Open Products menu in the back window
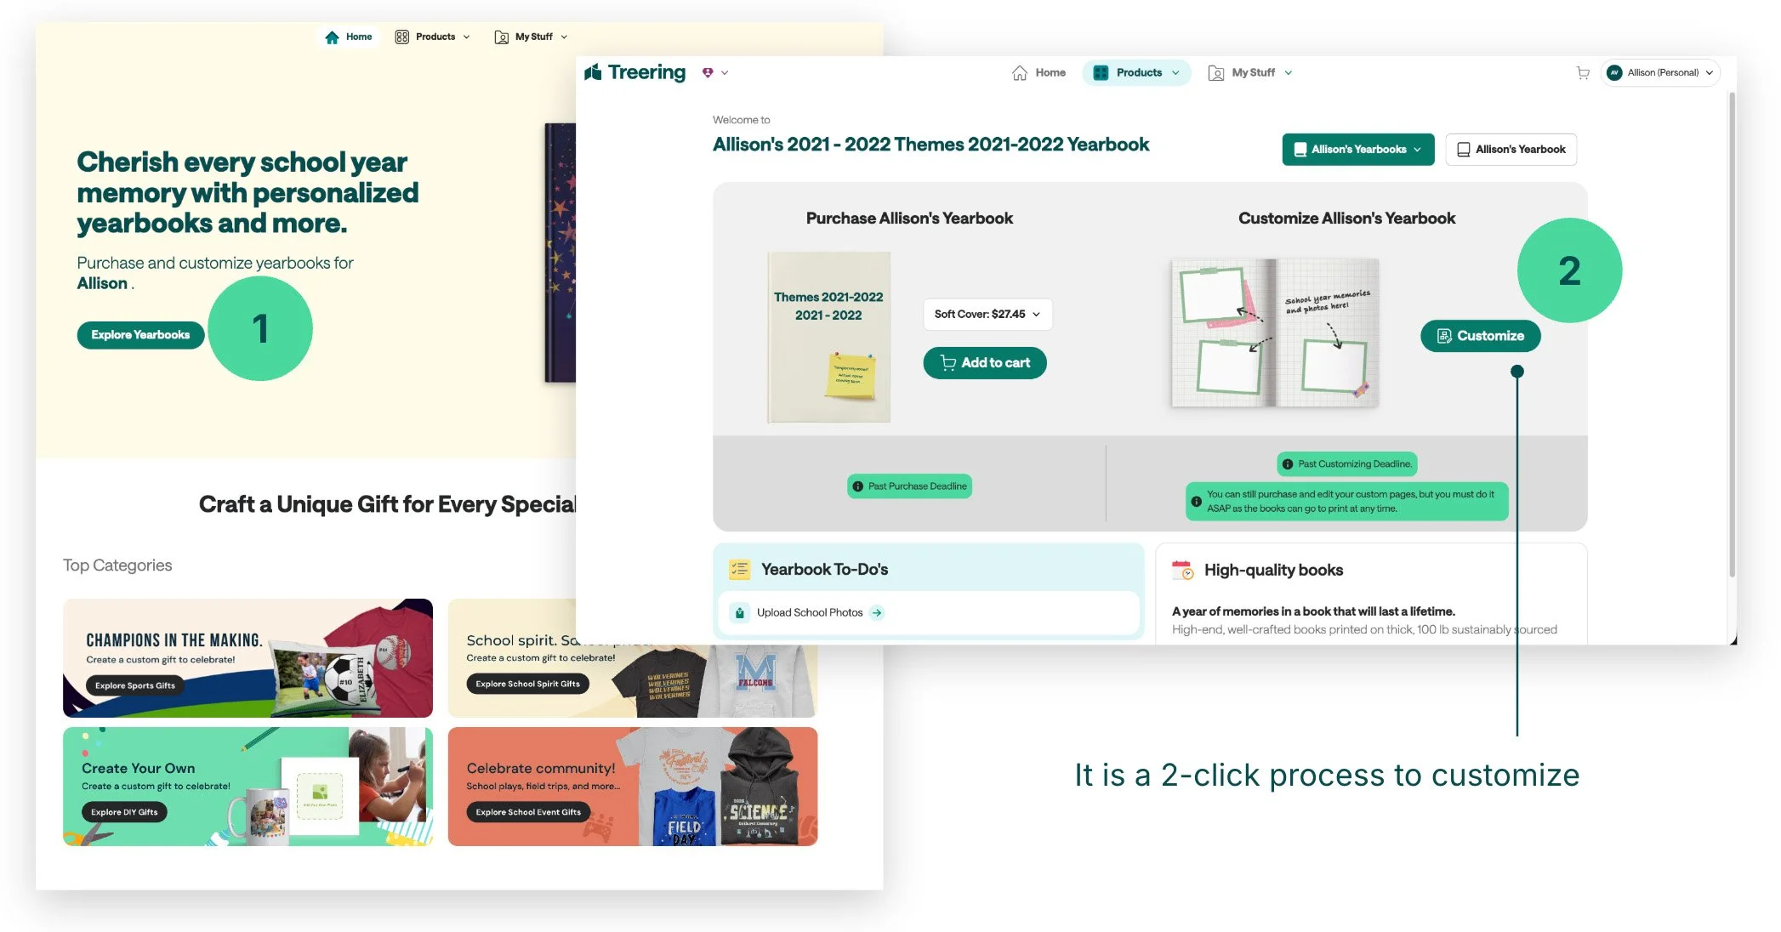 433,37
